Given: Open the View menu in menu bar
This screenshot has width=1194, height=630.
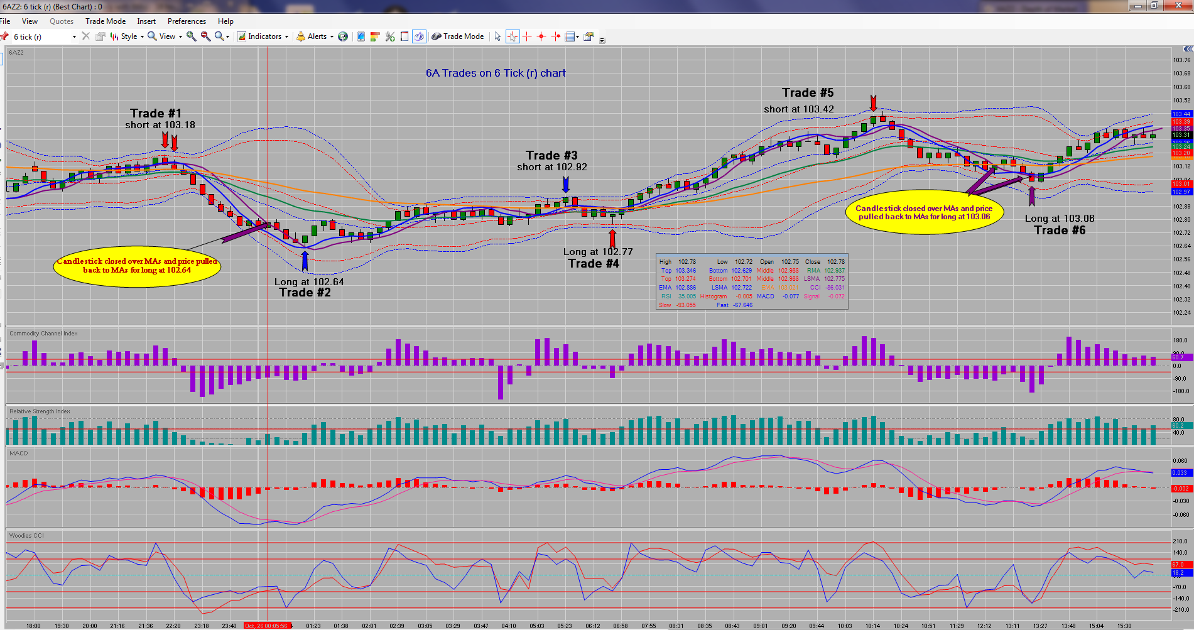Looking at the screenshot, I should (30, 21).
